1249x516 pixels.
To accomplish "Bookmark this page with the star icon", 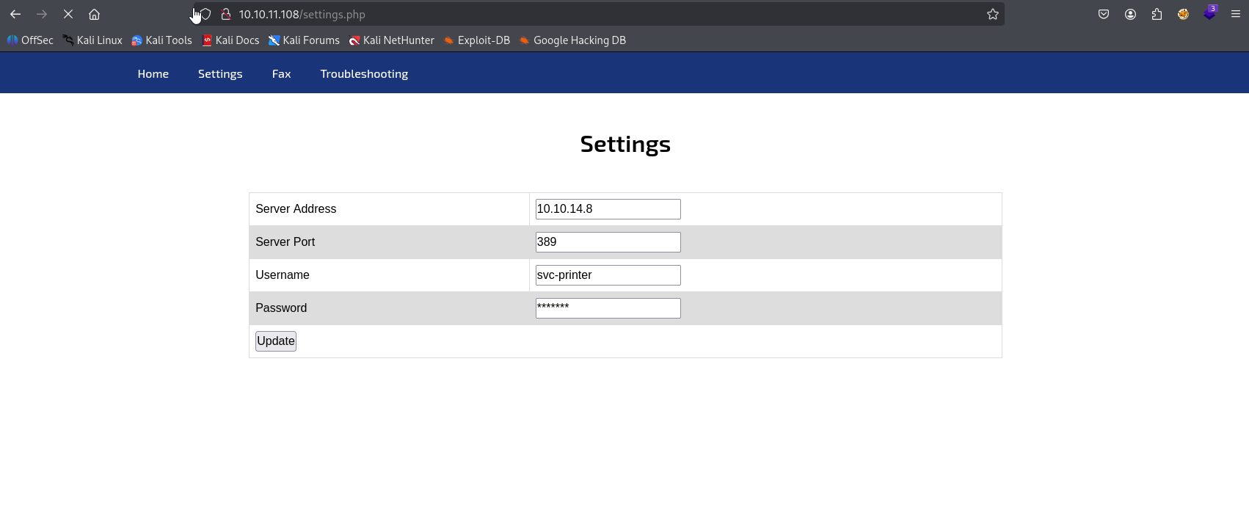I will click(993, 14).
